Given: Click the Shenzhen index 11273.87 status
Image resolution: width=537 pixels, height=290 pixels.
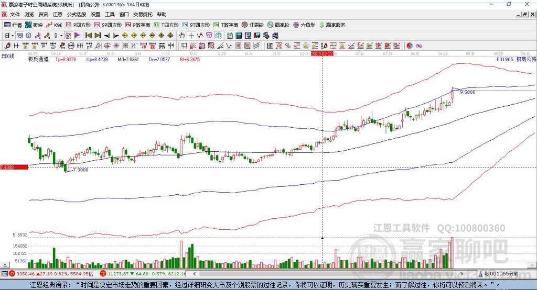Looking at the screenshot, I should point(143,274).
